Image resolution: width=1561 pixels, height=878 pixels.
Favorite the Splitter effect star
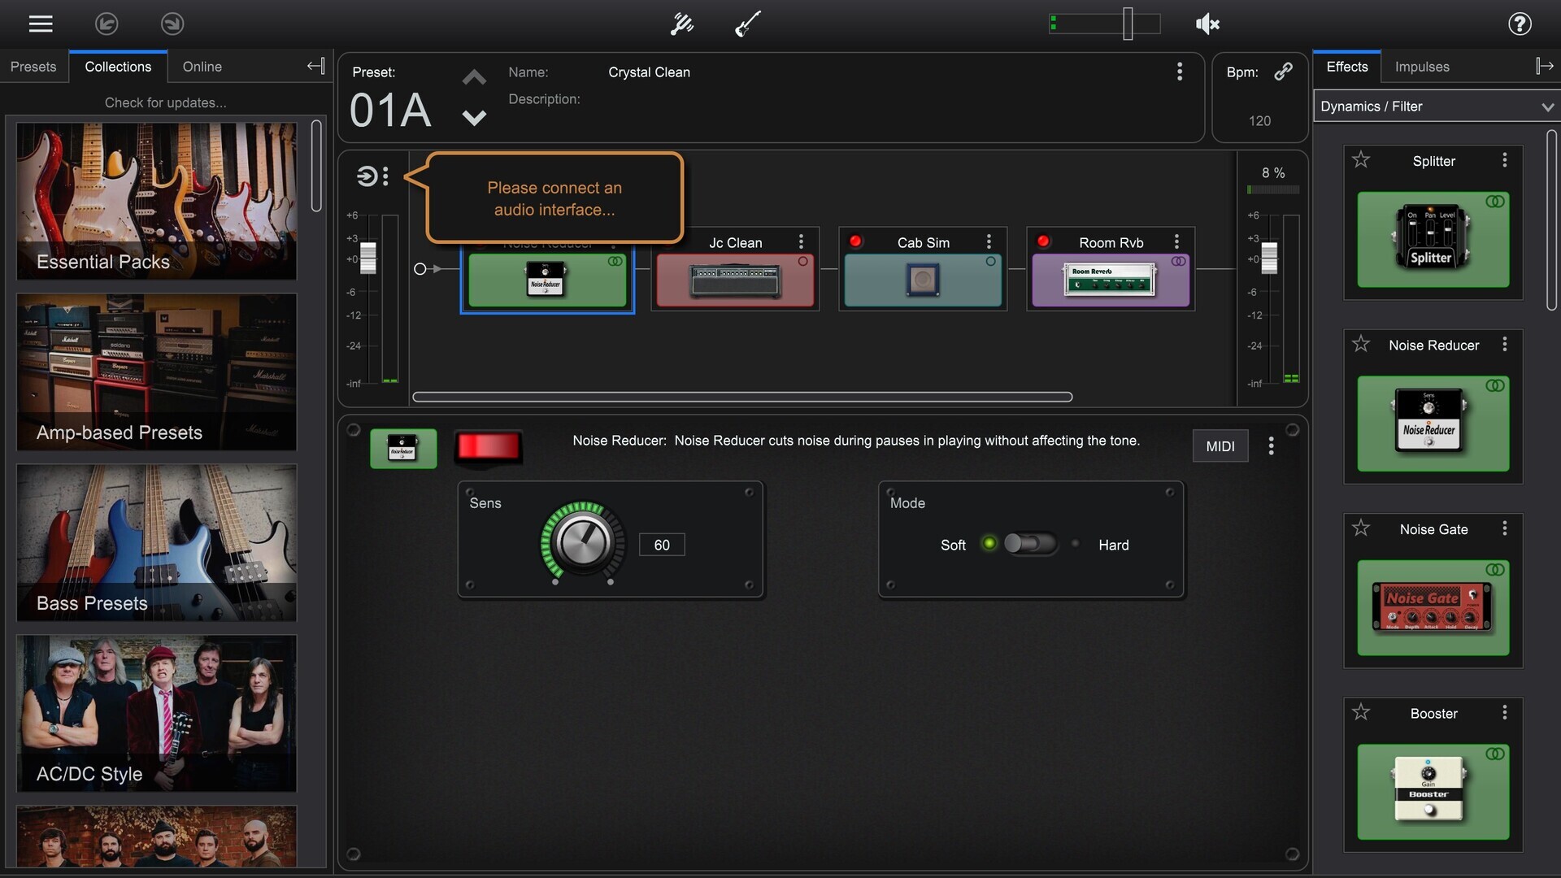pyautogui.click(x=1361, y=160)
